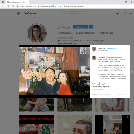Open the crossed arms white blouse thumbnail
The height and width of the screenshot is (134, 134).
(x=113, y=105)
